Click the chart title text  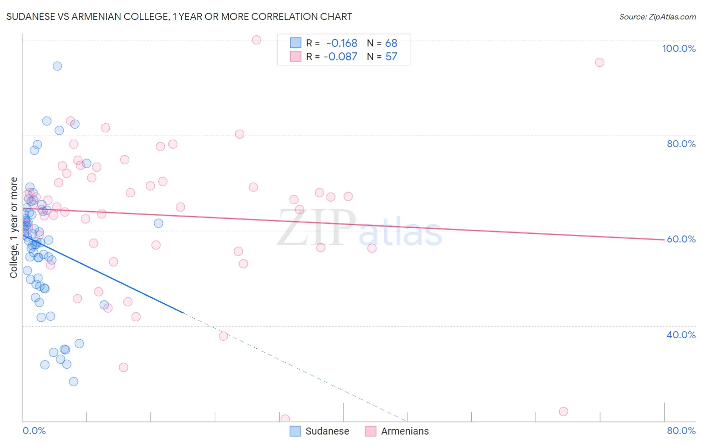coord(179,16)
